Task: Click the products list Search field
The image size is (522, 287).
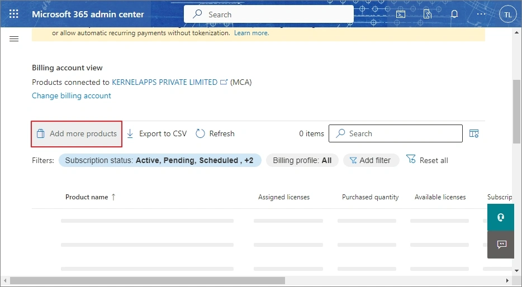Action: tap(396, 133)
